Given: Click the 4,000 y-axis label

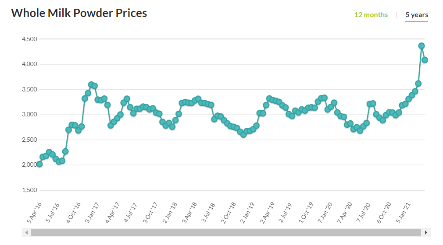Looking at the screenshot, I should [x=29, y=64].
